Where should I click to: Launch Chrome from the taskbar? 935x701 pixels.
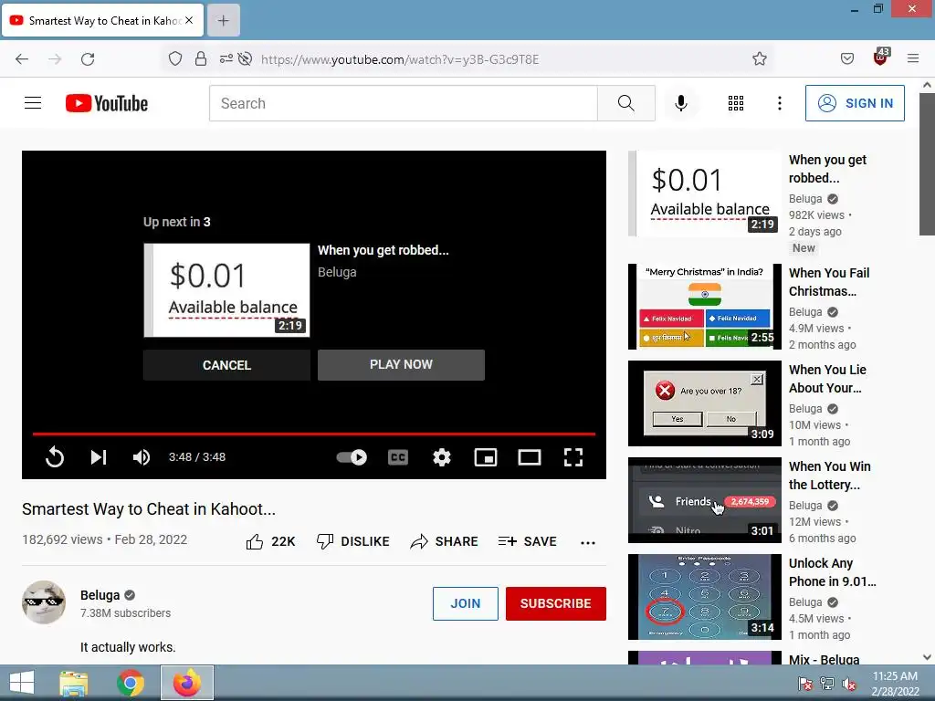click(130, 683)
